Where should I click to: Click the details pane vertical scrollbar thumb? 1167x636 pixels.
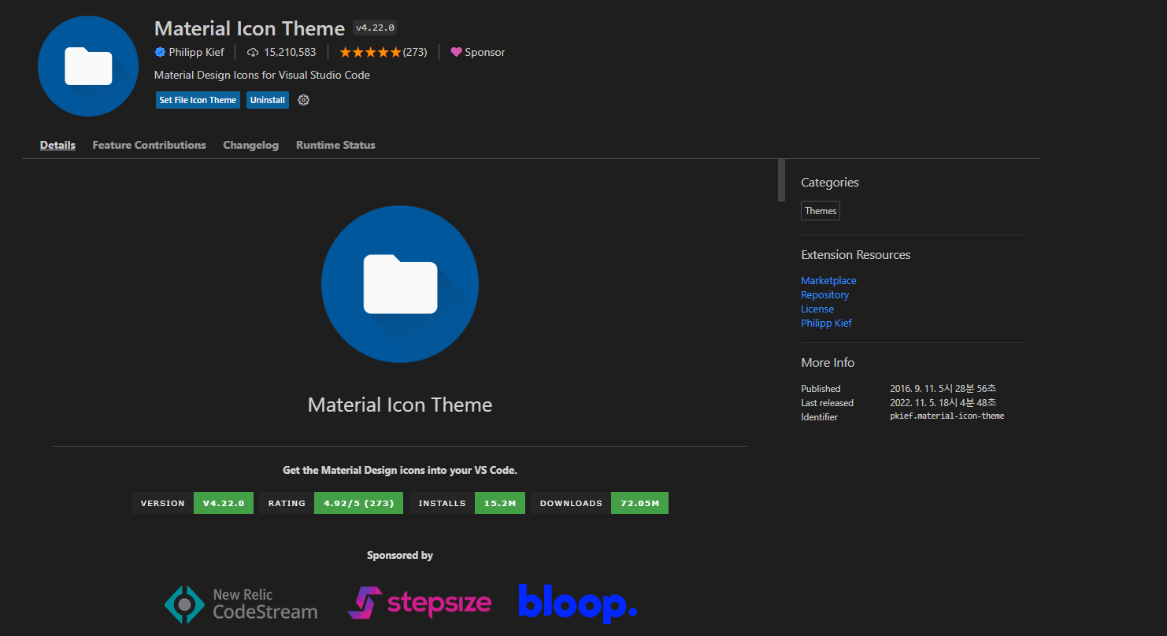coord(781,180)
